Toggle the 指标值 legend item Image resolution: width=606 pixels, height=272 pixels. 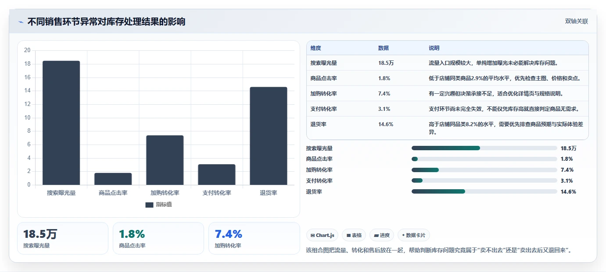point(159,205)
